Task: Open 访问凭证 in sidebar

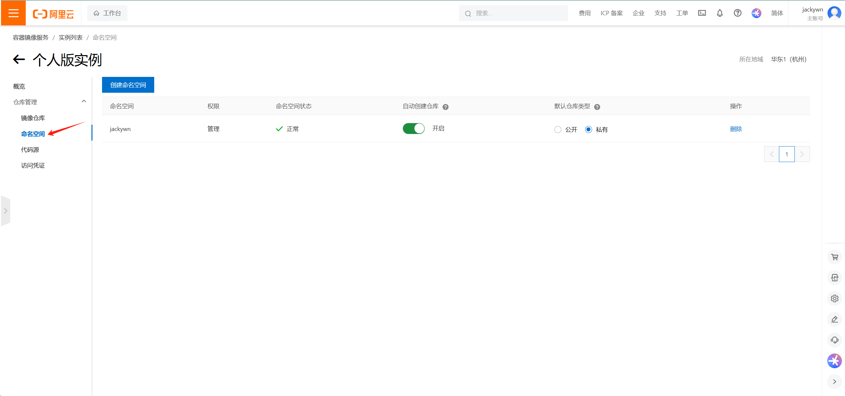Action: coord(33,166)
